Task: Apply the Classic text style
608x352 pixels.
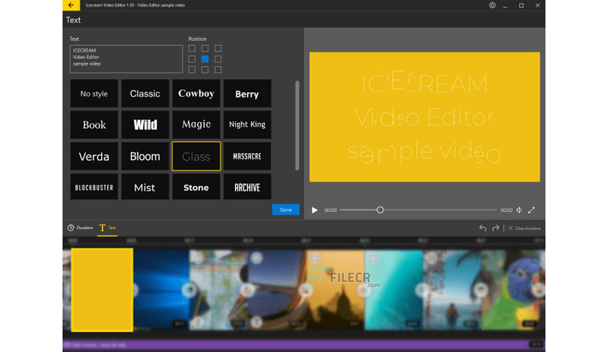Action: [145, 93]
